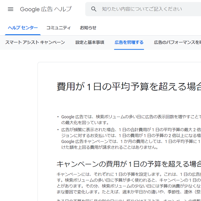Click the article heading 費用が 1 日の平均予算を超える場合
201x201 pixels.
129,86
